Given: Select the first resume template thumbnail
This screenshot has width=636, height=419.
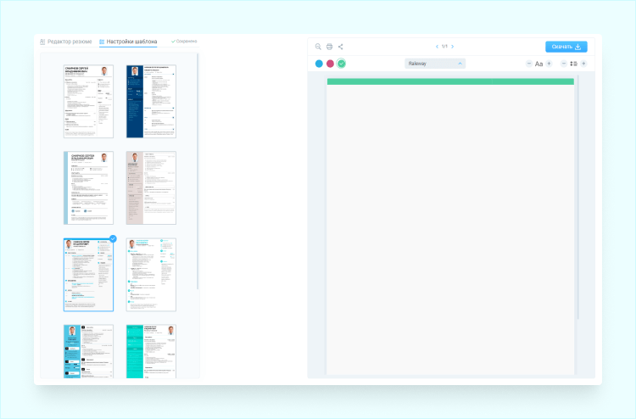Looking at the screenshot, I should coord(88,101).
